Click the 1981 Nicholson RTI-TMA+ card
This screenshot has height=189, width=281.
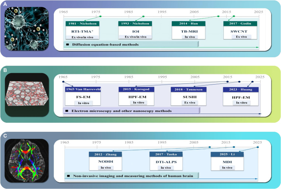coord(83,30)
